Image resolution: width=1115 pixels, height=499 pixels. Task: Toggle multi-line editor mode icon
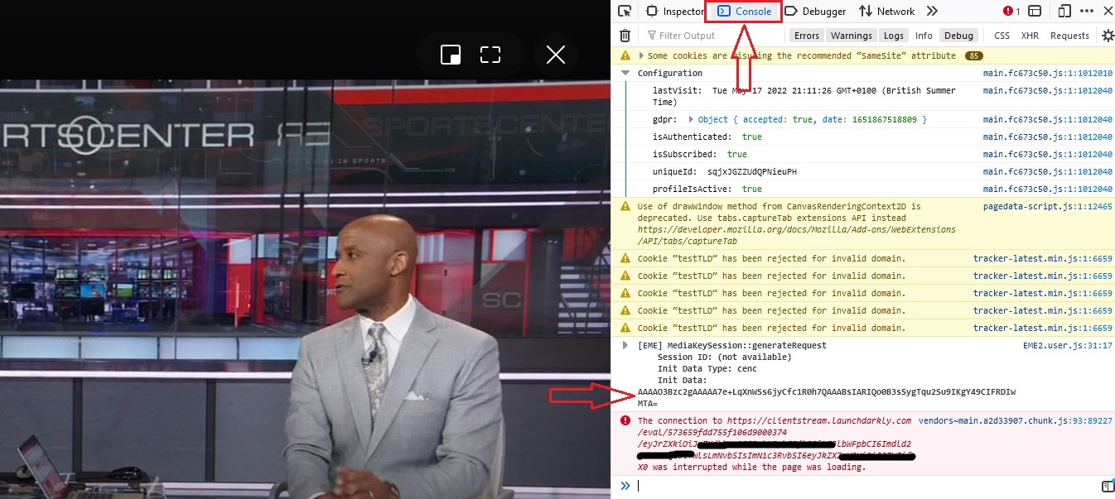pyautogui.click(x=1107, y=486)
